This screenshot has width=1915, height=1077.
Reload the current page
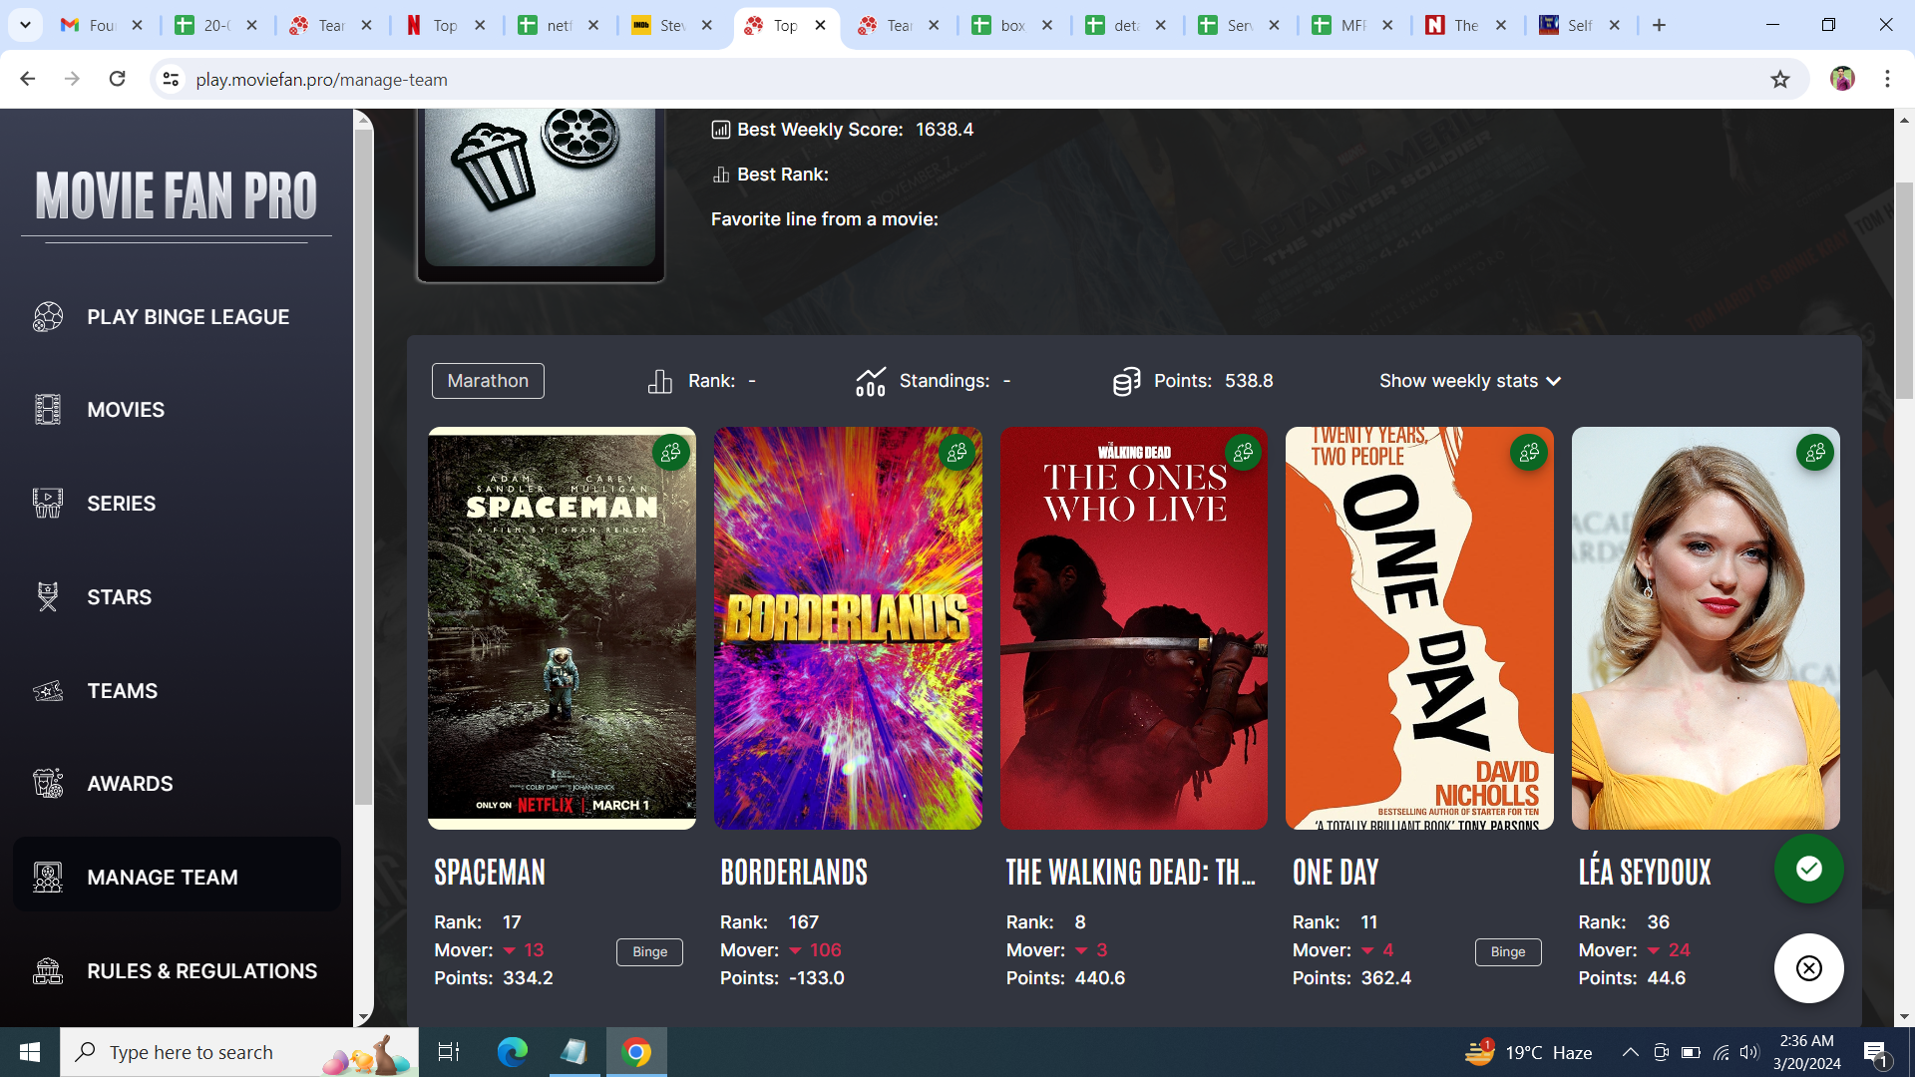click(117, 79)
